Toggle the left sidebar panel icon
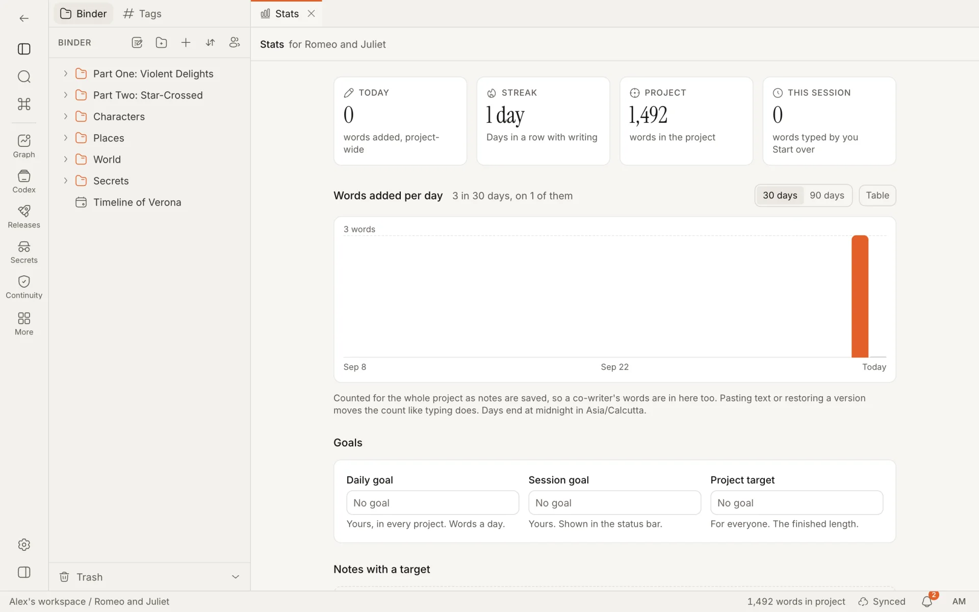This screenshot has width=979, height=612. [24, 49]
